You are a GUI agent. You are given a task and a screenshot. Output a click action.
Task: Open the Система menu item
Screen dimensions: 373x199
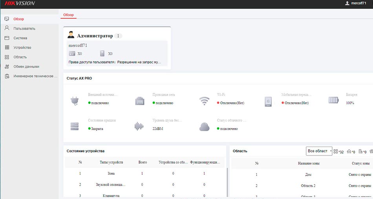[x=20, y=38]
